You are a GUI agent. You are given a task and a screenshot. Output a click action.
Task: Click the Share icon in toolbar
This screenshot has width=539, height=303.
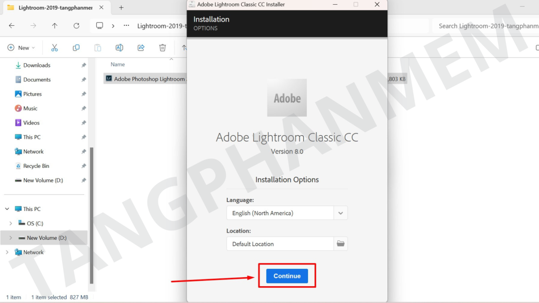click(141, 48)
